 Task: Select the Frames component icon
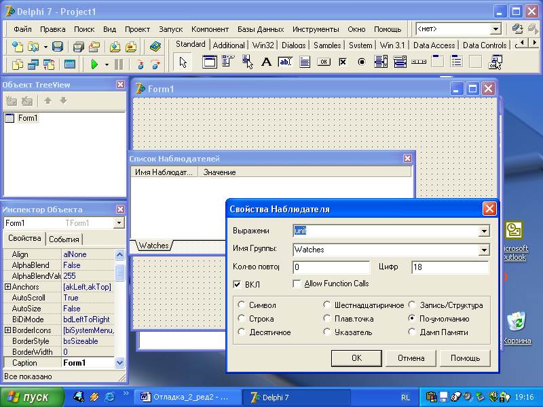pyautogui.click(x=210, y=62)
